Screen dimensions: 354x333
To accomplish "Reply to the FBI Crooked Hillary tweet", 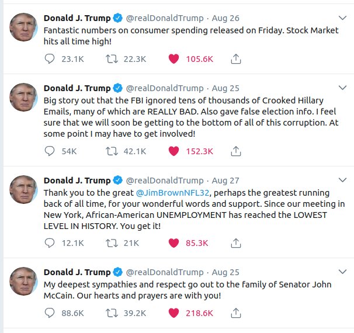I will click(51, 151).
